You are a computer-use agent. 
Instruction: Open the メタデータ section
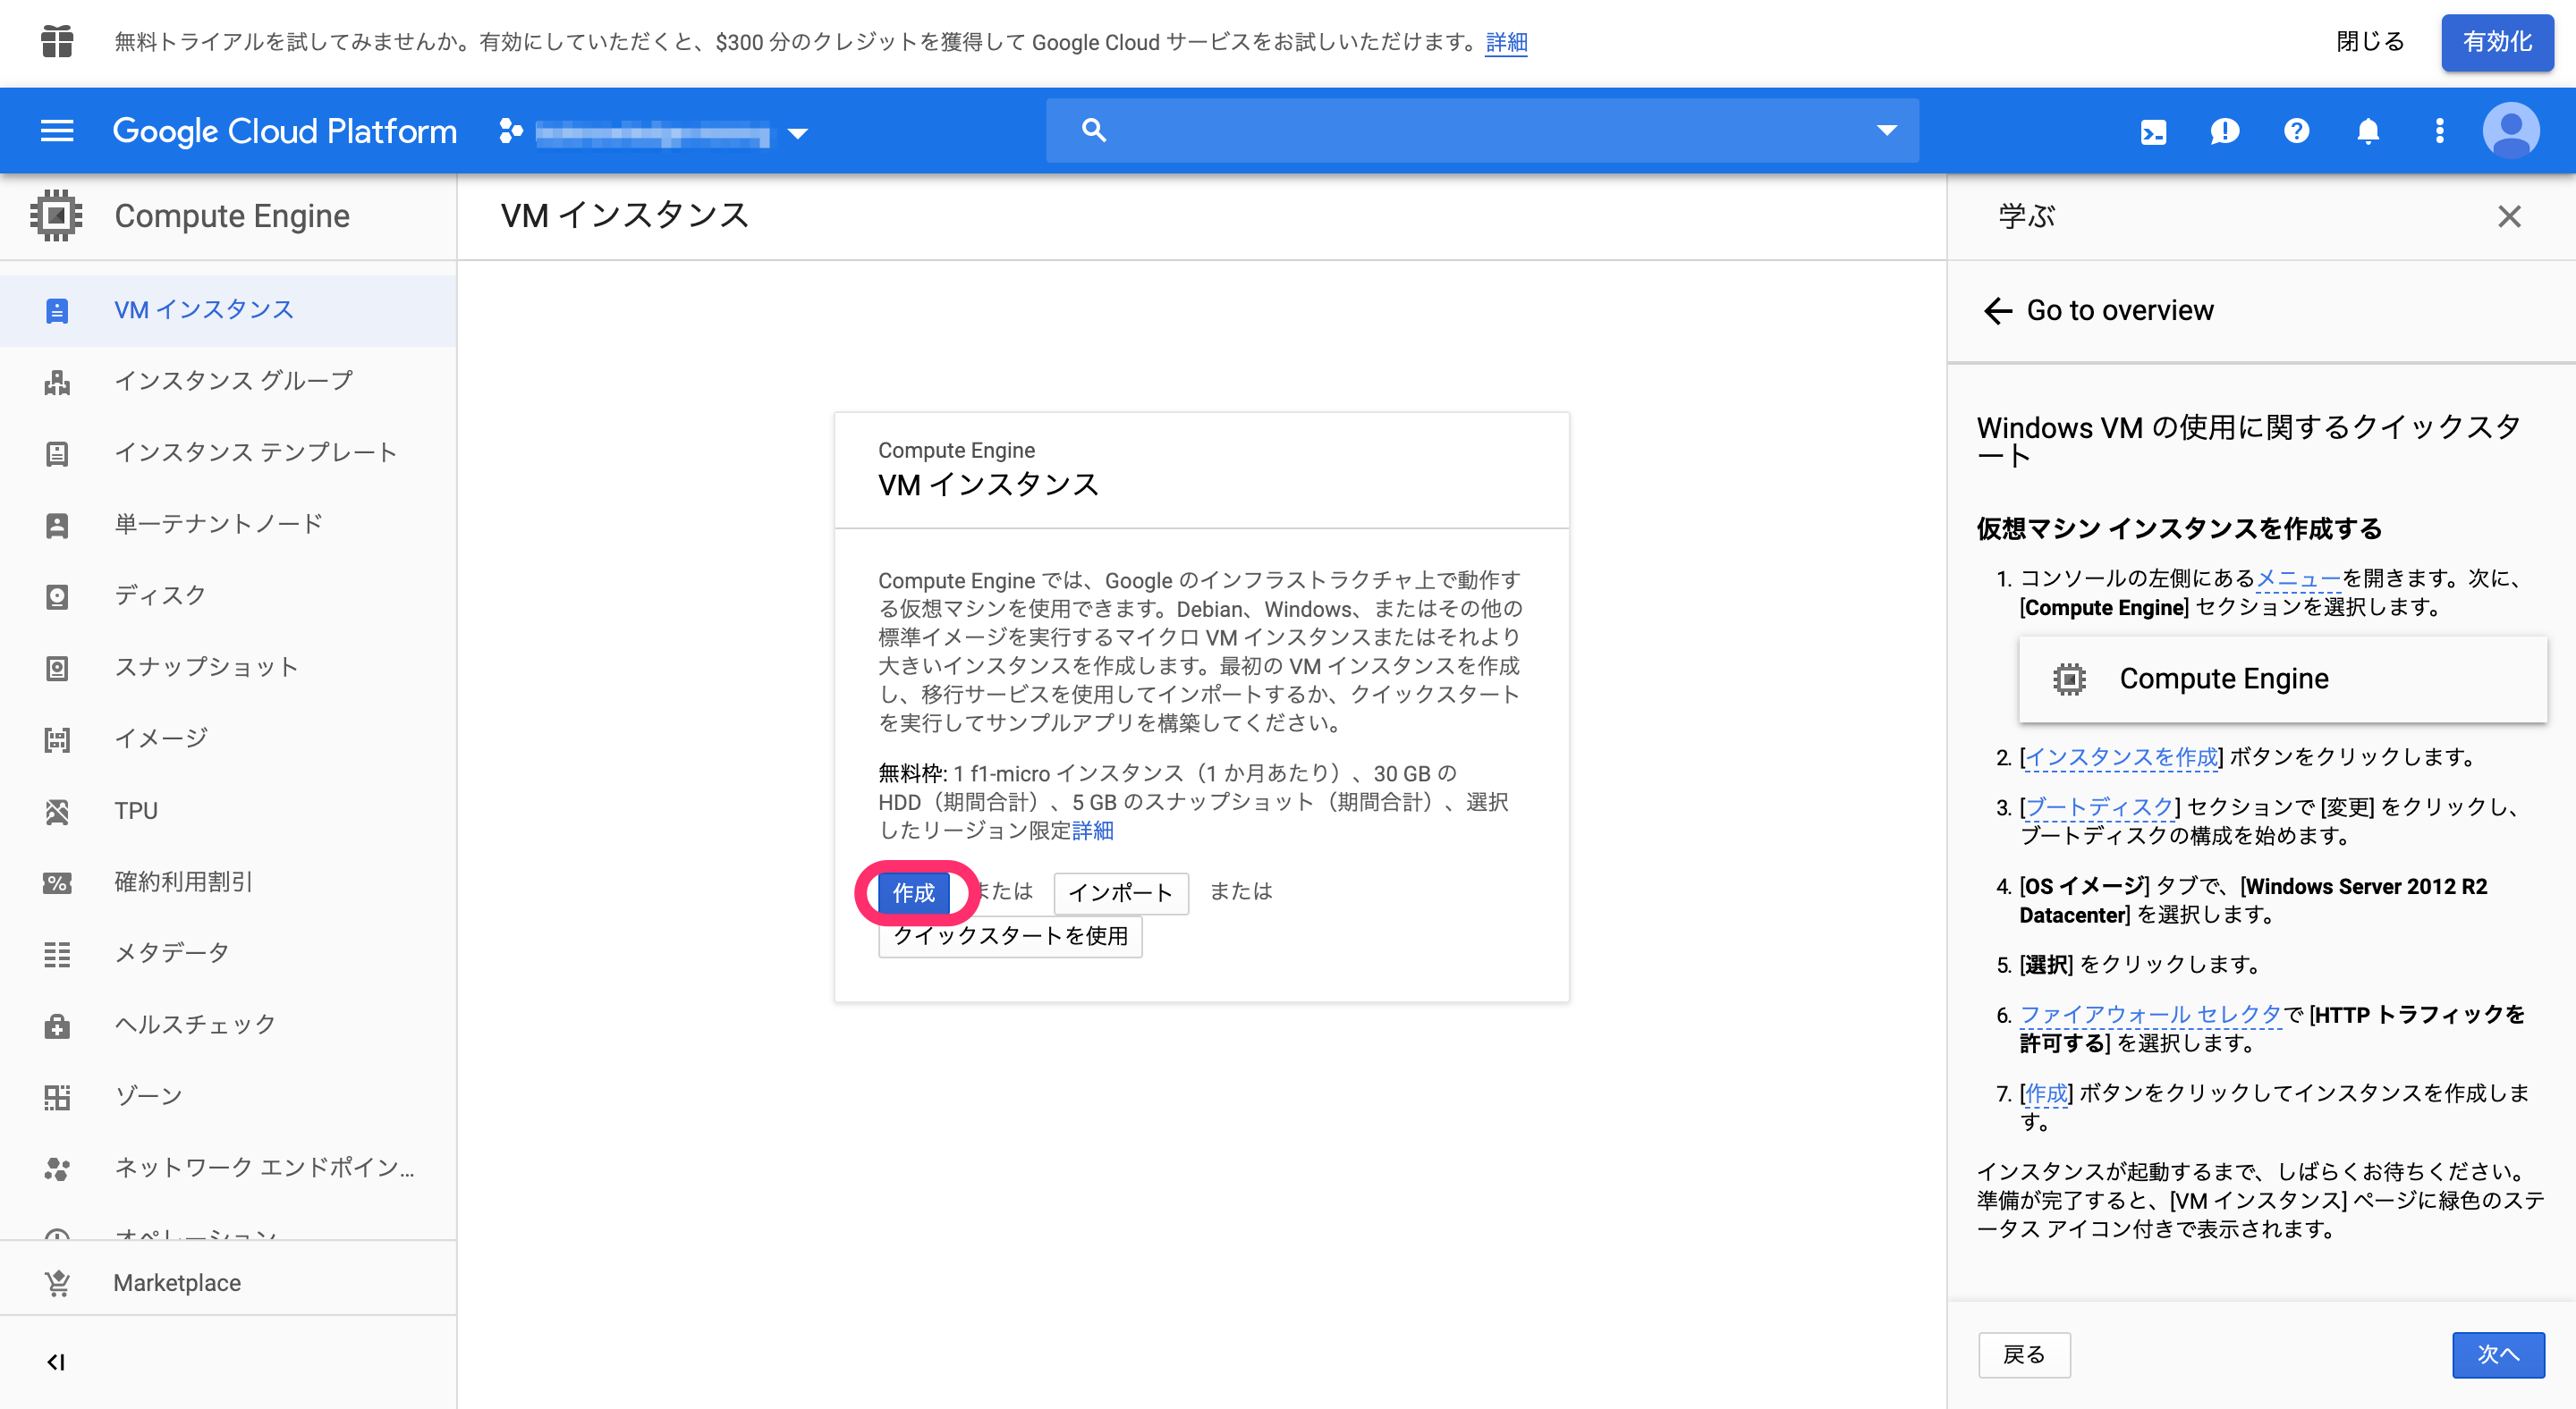[x=57, y=952]
